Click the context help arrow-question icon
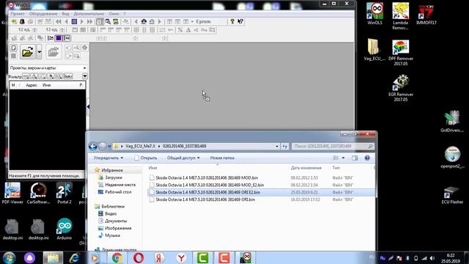 point(240,21)
